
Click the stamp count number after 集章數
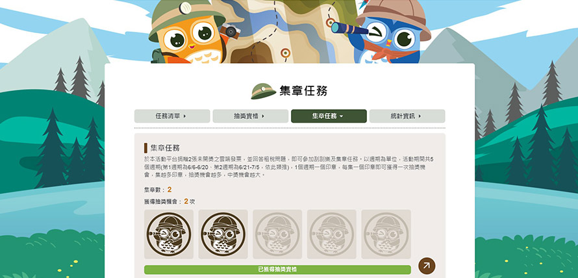[170, 190]
